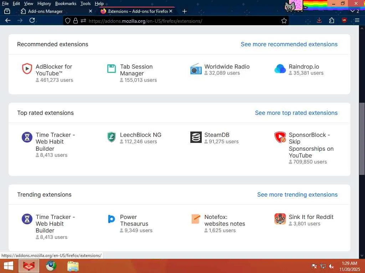Screen dimensions: 365x273
Task: Open LeechBlock NG extension link
Action: tap(140, 135)
